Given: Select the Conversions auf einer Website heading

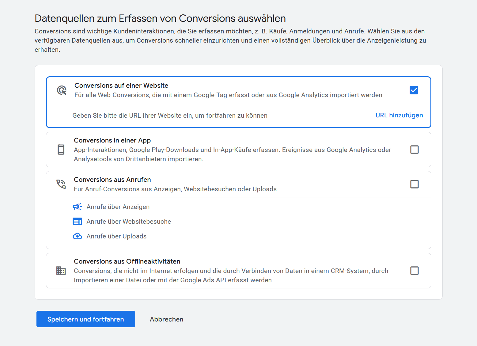Looking at the screenshot, I should coord(121,86).
